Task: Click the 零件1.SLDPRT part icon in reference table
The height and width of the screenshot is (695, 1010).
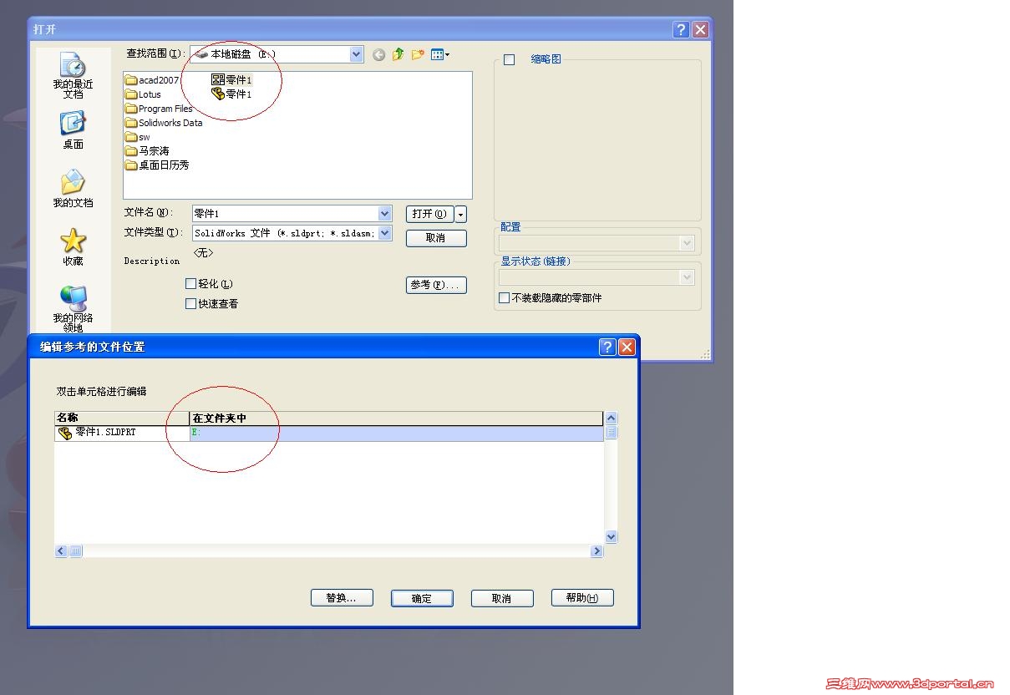Action: [64, 433]
